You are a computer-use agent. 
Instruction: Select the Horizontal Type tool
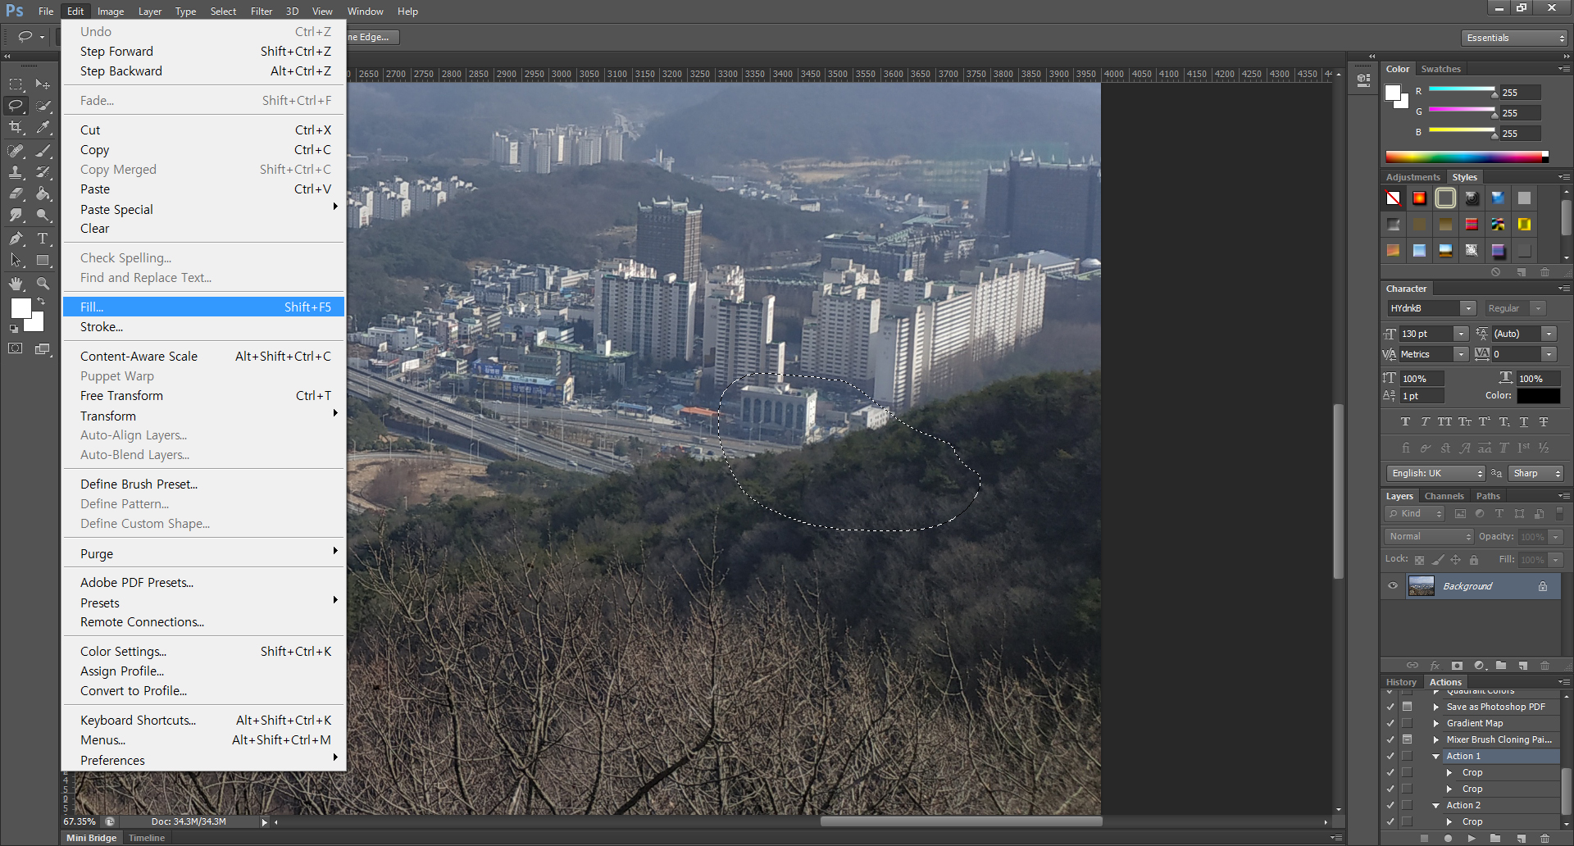(x=43, y=239)
